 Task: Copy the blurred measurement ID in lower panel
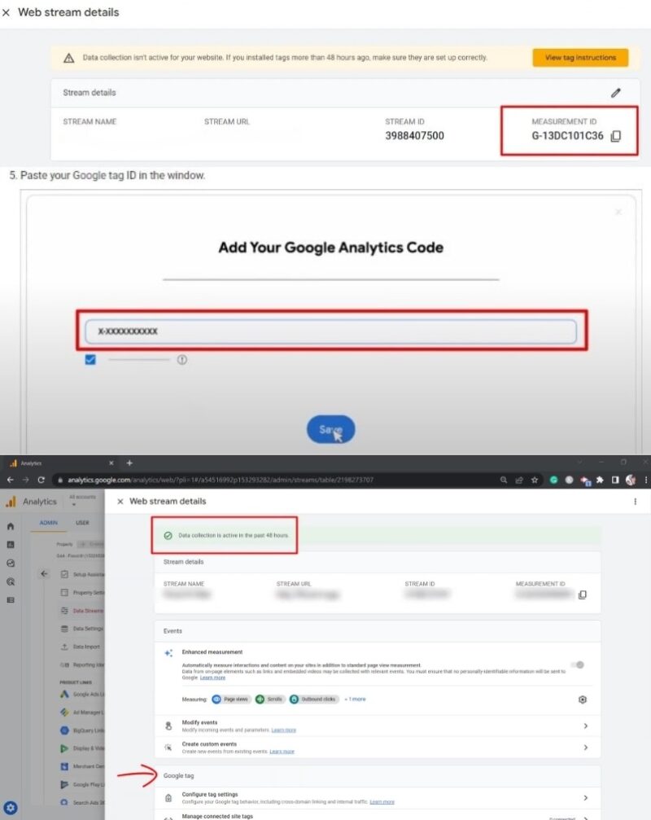click(583, 594)
